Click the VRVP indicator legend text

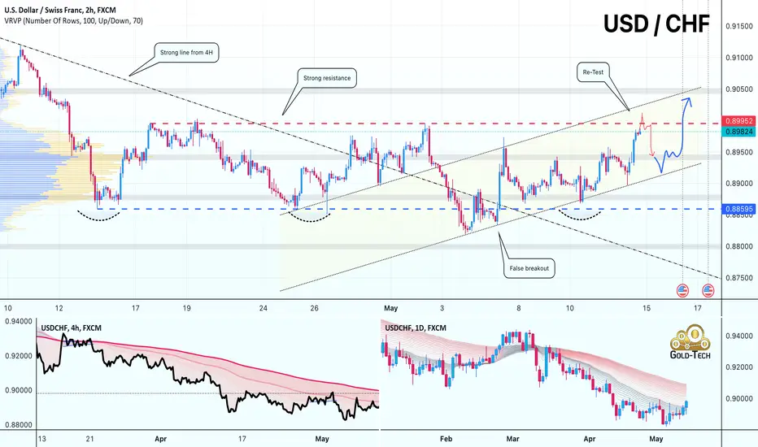(73, 21)
